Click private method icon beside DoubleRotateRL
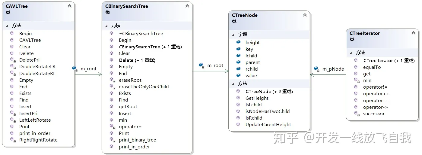Viewport: 422px width, 155px height. (12, 73)
